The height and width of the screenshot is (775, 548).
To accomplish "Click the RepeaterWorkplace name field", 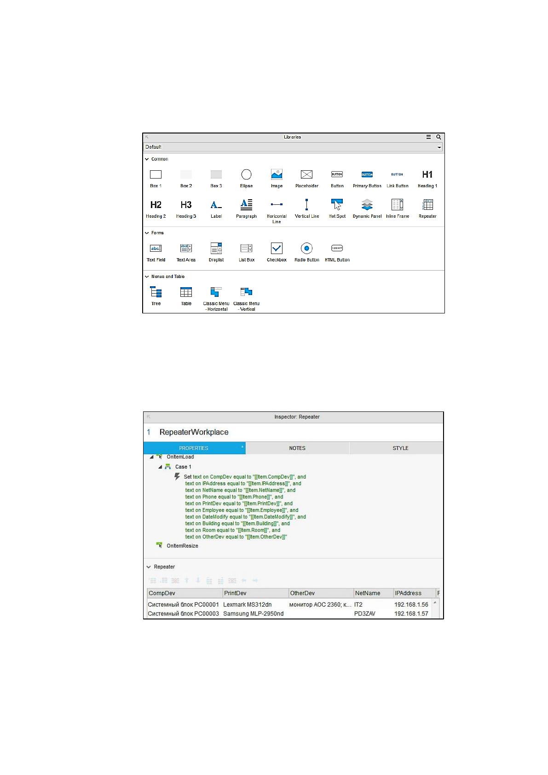I will coord(194,432).
